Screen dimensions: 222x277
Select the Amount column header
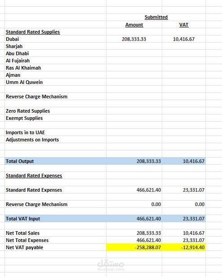pyautogui.click(x=134, y=25)
